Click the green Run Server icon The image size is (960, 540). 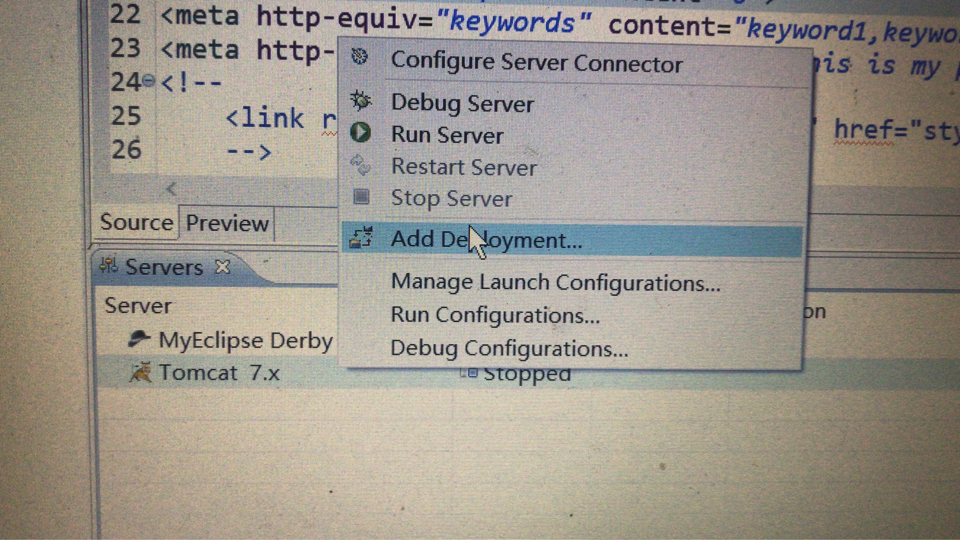tap(360, 132)
